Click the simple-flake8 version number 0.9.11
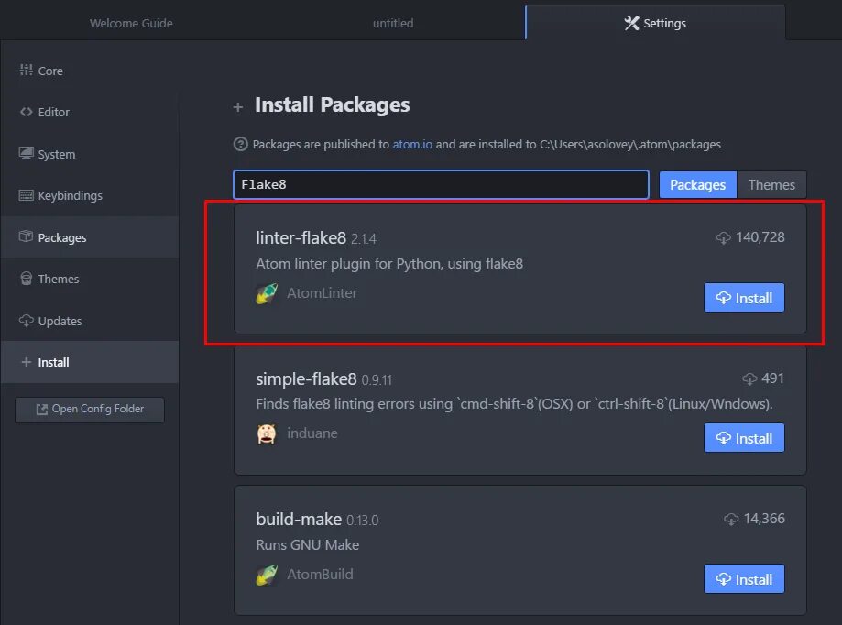Image resolution: width=842 pixels, height=625 pixels. pos(377,380)
